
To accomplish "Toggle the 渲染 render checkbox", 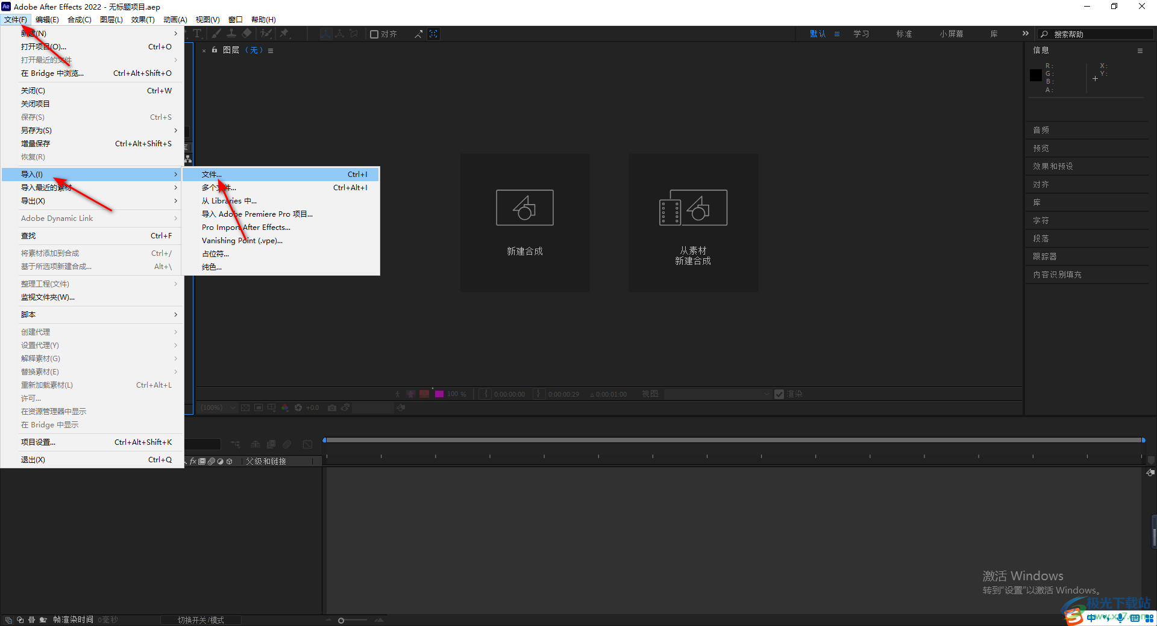I will click(x=779, y=394).
